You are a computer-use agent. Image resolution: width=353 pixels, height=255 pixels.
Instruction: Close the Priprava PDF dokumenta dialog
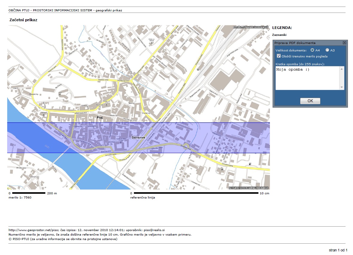[x=344, y=43]
